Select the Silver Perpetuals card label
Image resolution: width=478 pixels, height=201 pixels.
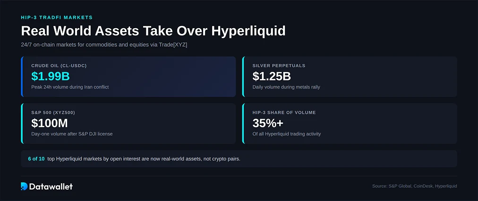[x=279, y=65]
